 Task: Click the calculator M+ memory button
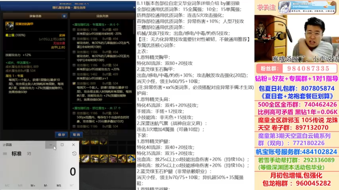click(33, 185)
